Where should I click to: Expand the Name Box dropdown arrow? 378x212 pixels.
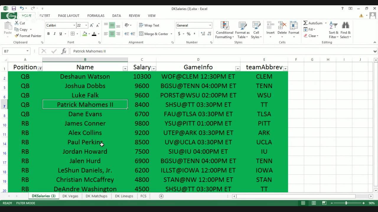click(x=27, y=51)
